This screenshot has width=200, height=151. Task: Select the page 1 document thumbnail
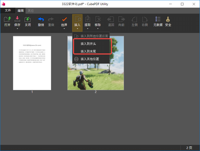tap(32, 63)
